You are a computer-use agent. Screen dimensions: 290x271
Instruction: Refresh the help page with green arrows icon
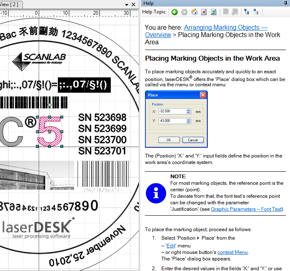(213, 12)
